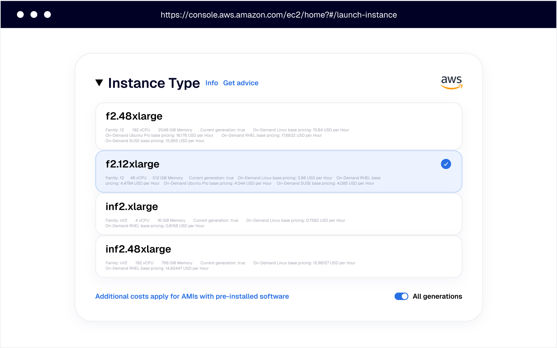This screenshot has width=557, height=348.
Task: Choose the inf2.48xlarge instance option
Action: click(x=278, y=256)
